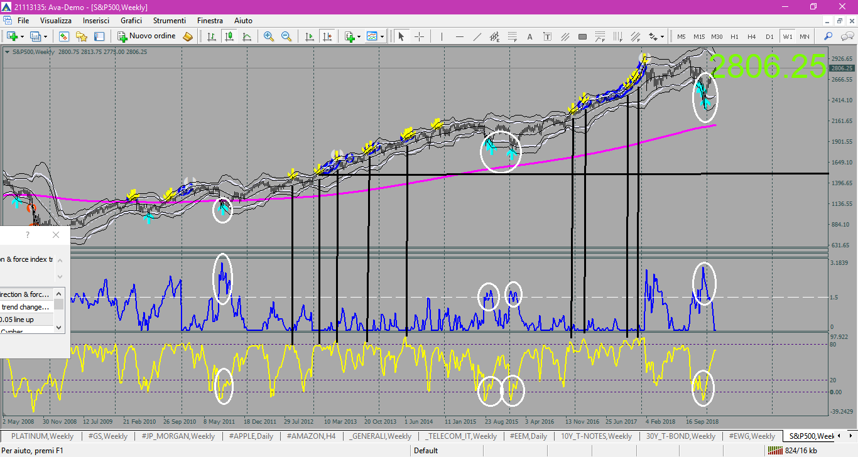The width and height of the screenshot is (858, 457).
Task: Switch to PLATINUM,Weekly chart tab
Action: [43, 436]
